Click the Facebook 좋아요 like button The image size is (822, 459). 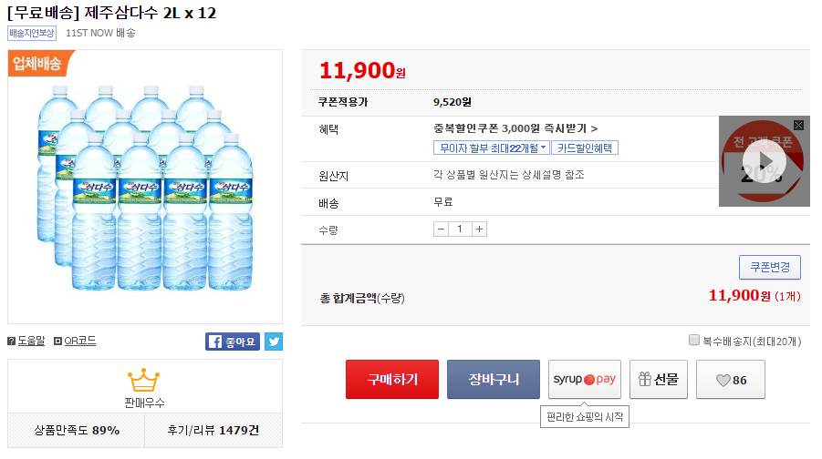(x=233, y=342)
